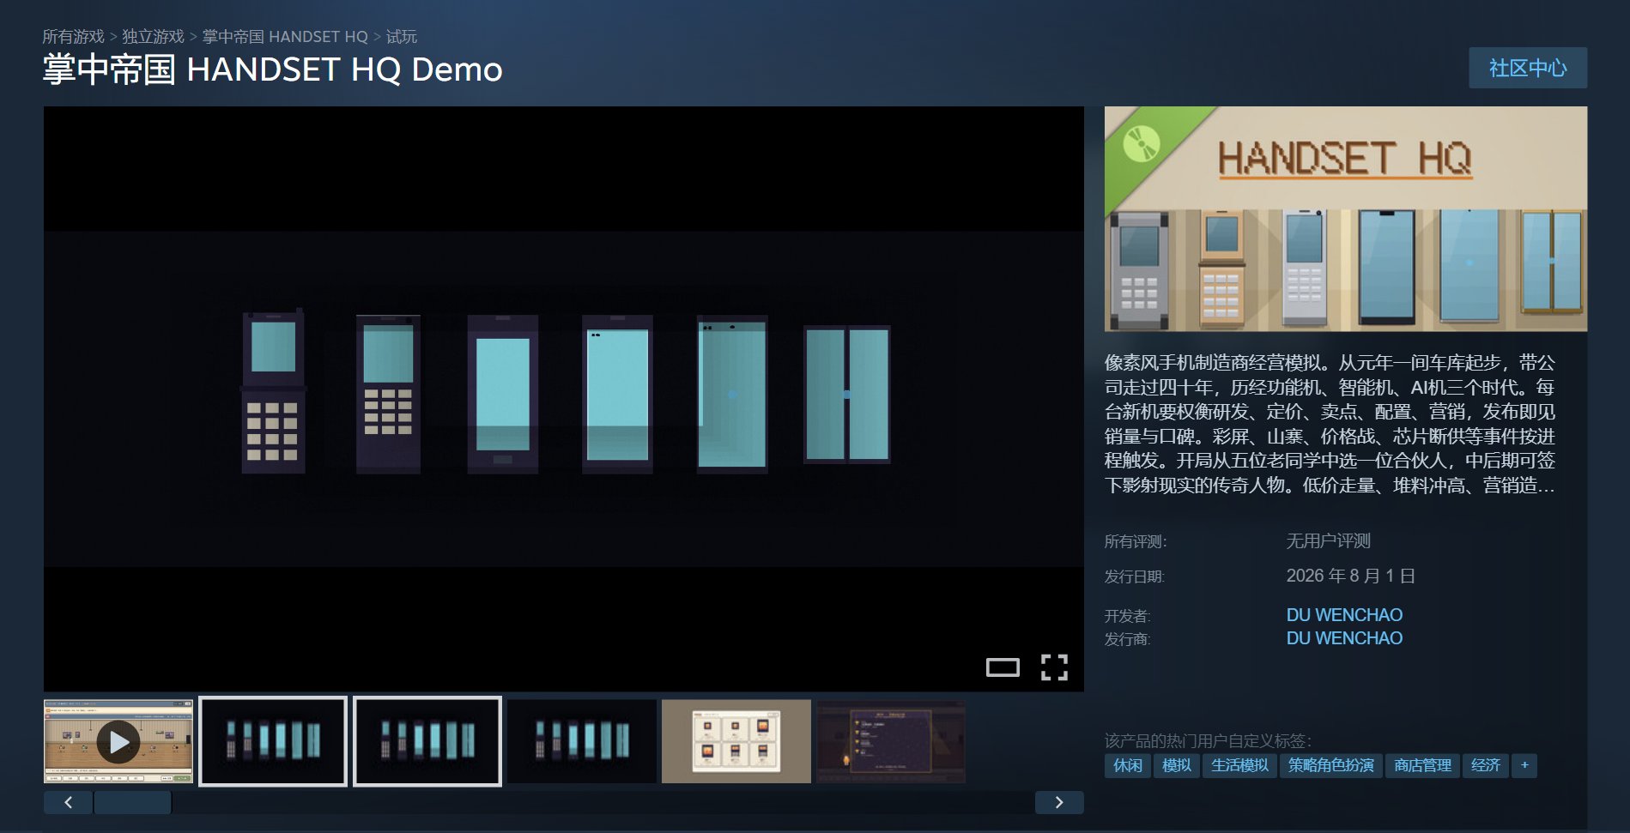The width and height of the screenshot is (1630, 833).
Task: Select the 策略角色扮演 tag
Action: click(1331, 765)
